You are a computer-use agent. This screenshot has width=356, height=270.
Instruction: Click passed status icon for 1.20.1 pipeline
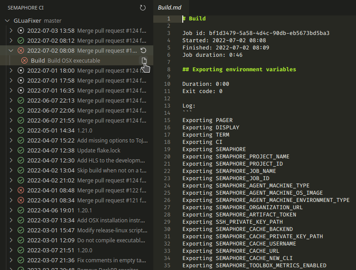(21, 210)
